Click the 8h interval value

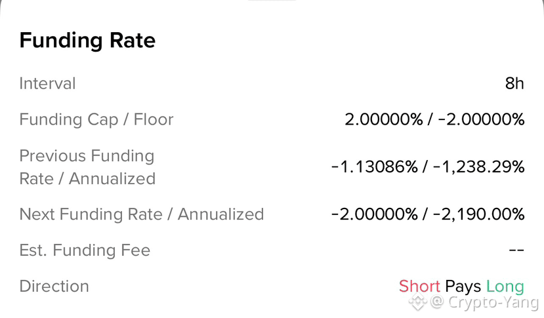pyautogui.click(x=514, y=83)
